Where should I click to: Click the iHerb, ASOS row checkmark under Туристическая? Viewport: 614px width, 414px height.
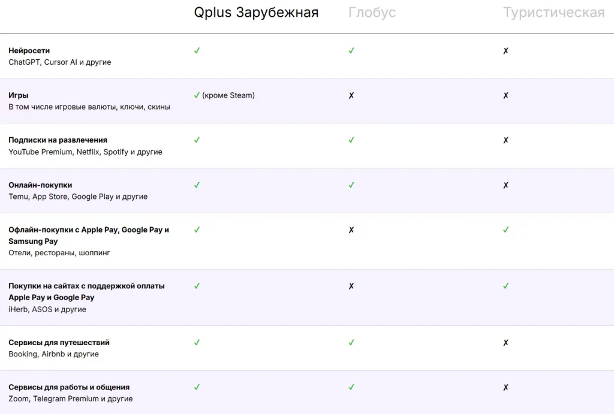pos(505,286)
